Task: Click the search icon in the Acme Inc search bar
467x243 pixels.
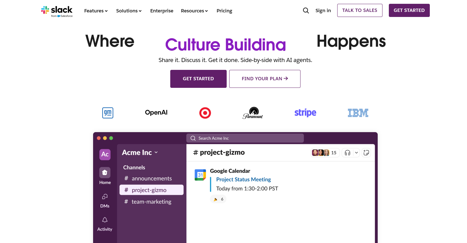Action: 193,138
